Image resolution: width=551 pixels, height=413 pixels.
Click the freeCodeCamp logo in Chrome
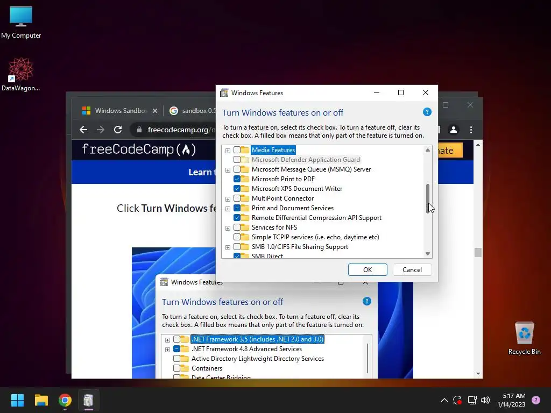click(139, 149)
